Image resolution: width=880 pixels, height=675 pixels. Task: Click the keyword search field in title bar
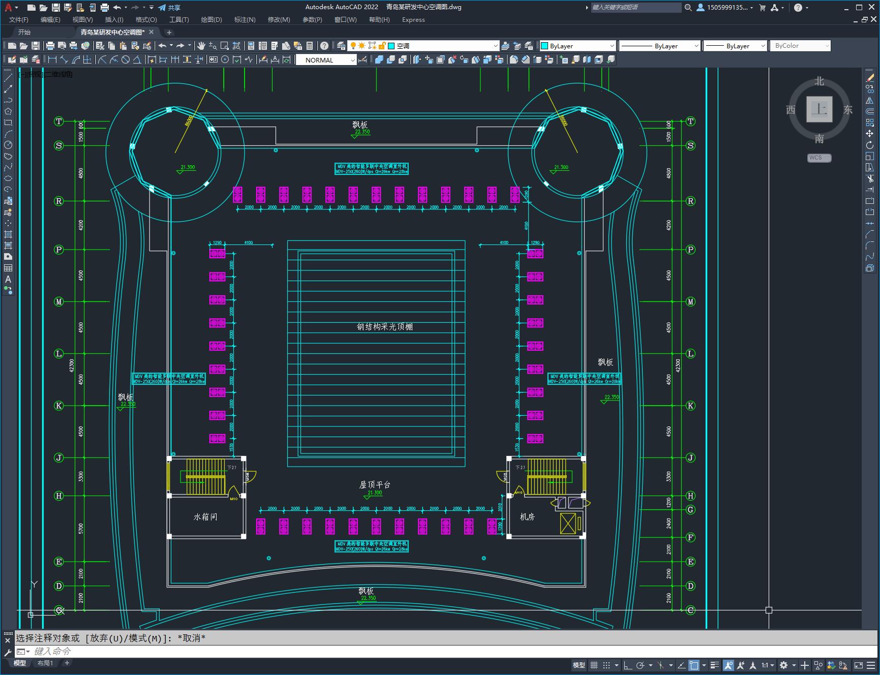coord(635,8)
